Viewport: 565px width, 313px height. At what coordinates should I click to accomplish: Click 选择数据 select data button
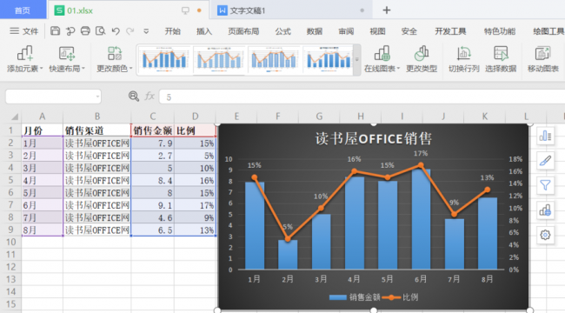click(501, 59)
